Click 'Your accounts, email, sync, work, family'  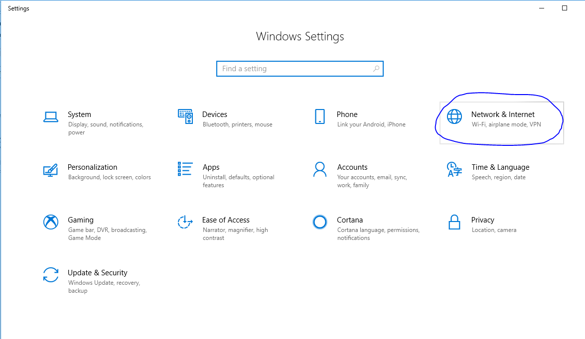coord(372,181)
